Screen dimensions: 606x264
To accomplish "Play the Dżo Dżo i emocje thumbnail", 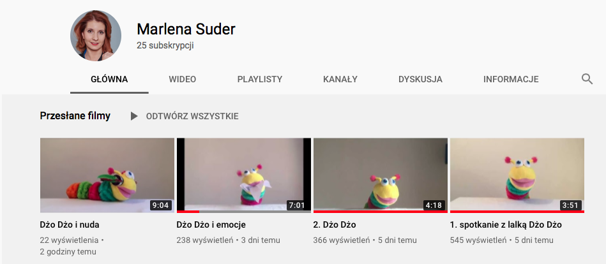I will 244,175.
